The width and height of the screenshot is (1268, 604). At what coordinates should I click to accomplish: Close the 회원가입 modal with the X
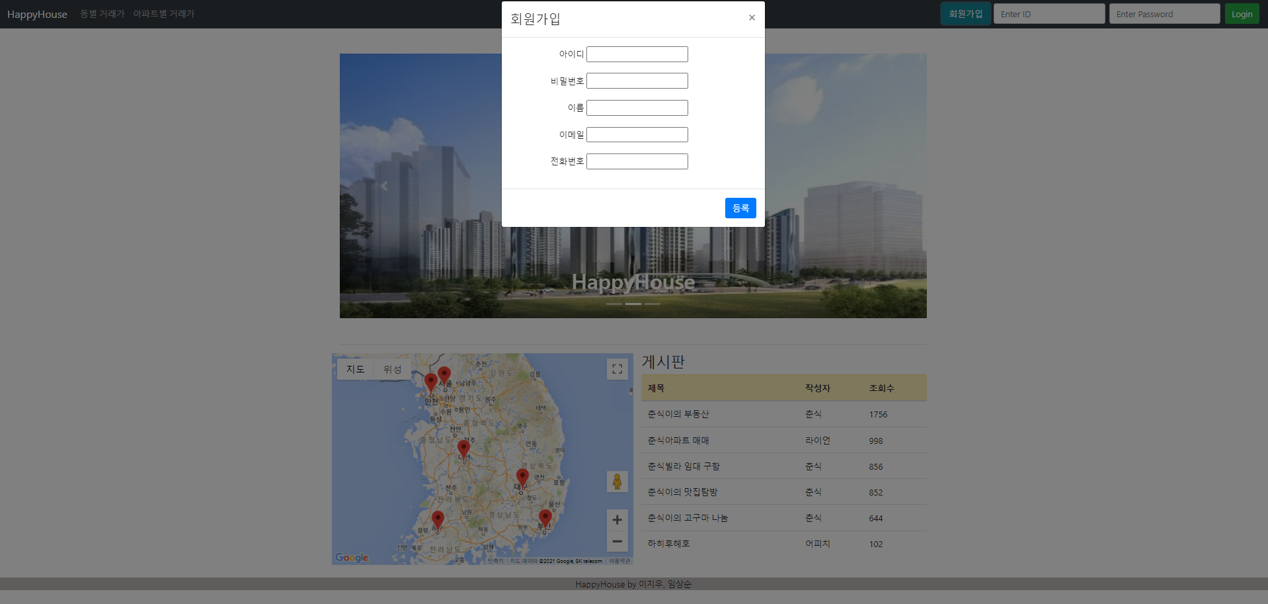click(x=752, y=18)
